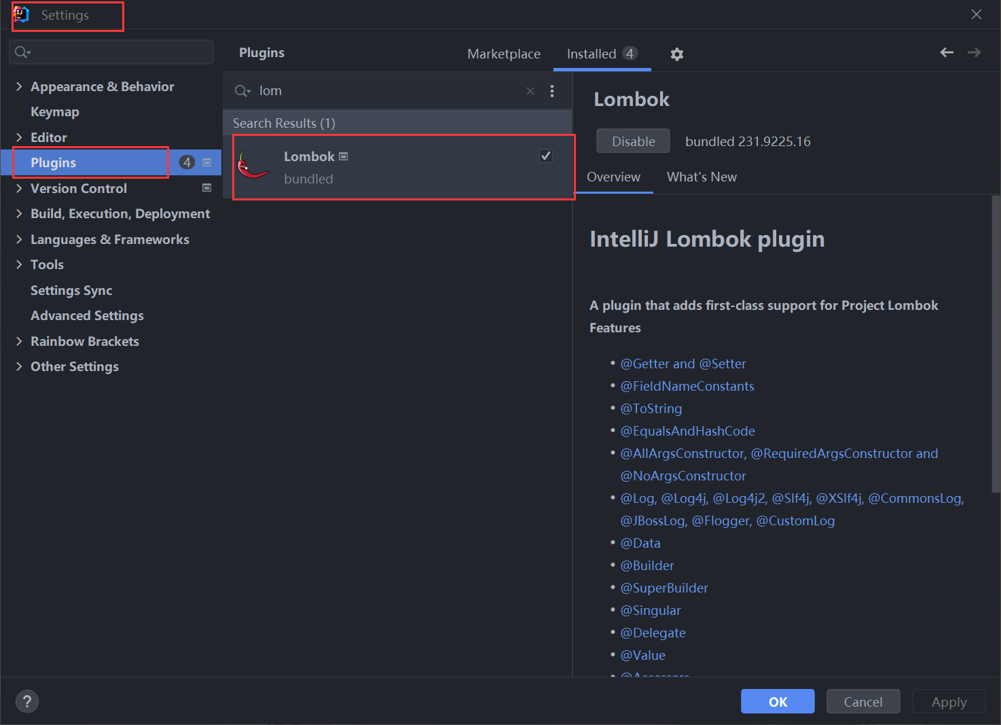Open plugin search options three-dot menu
This screenshot has width=1001, height=725.
552,91
